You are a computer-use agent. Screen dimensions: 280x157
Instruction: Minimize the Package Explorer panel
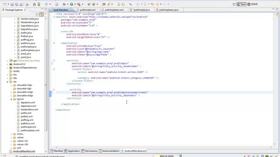click(42, 9)
